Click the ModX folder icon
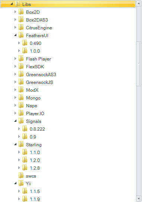Viewport: 142px width, 202px height. 21,90
